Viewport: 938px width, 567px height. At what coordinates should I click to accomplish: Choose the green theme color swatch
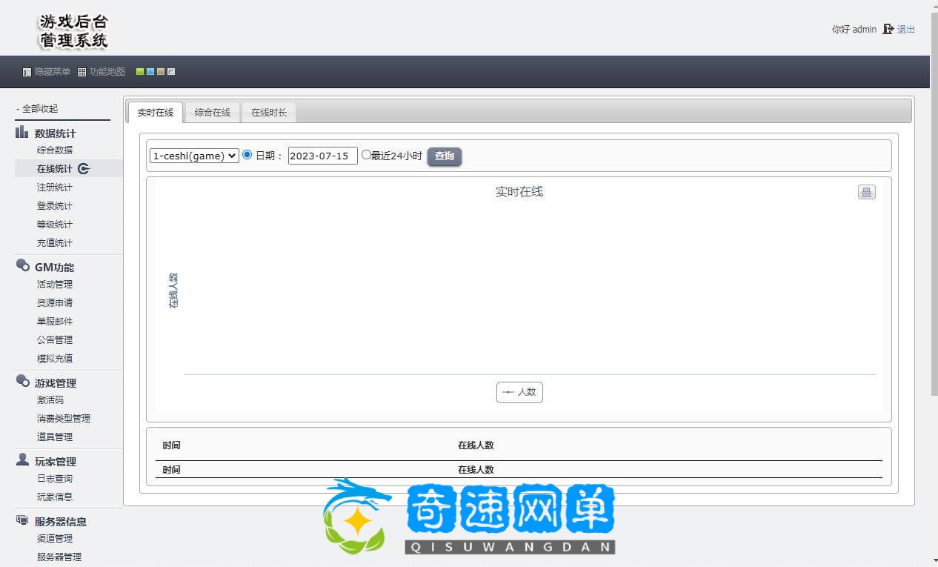[140, 72]
